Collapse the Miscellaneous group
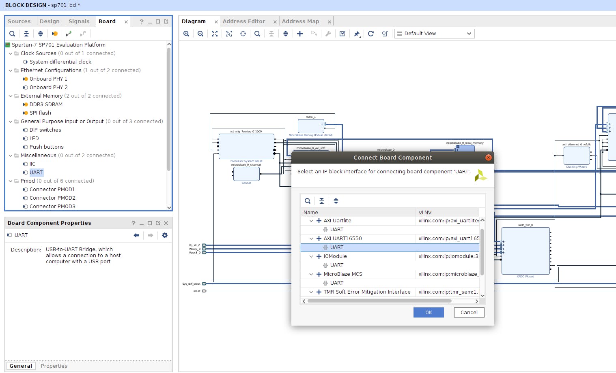The width and height of the screenshot is (616, 373). pos(11,156)
